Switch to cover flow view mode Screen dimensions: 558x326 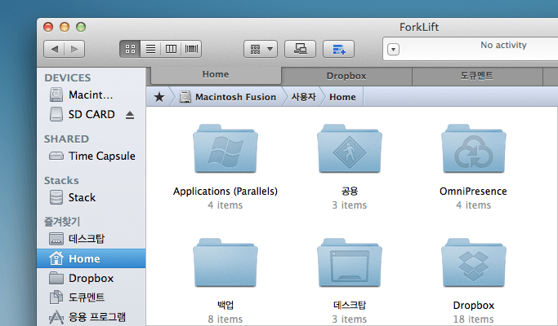pos(191,49)
